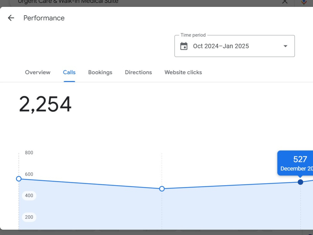Image resolution: width=313 pixels, height=235 pixels.
Task: Click the 527 December tooltip
Action: click(x=295, y=163)
